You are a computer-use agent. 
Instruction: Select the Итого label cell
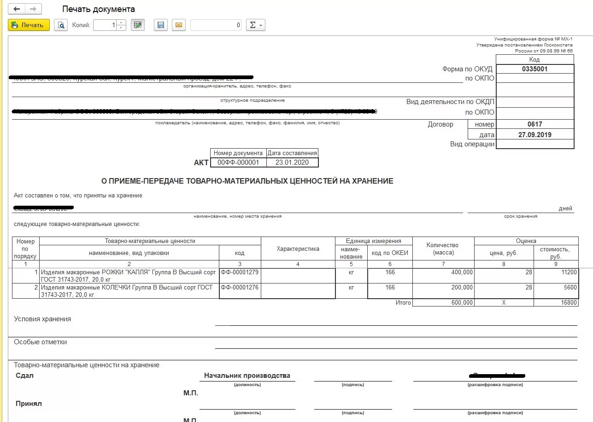pos(403,302)
